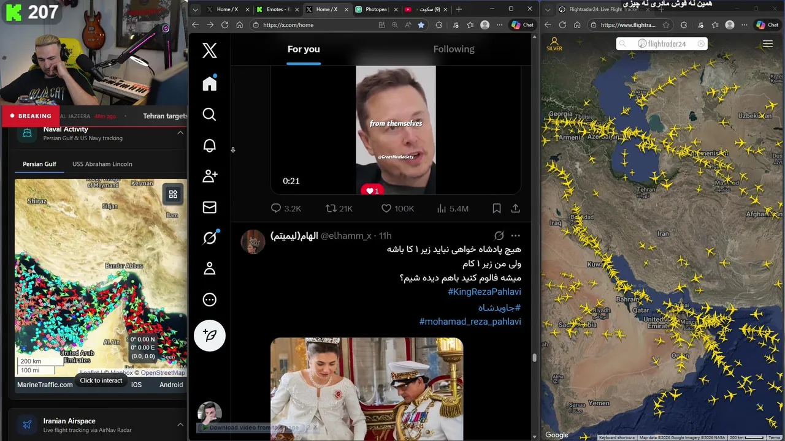Open zoom icon in x.com address bar
This screenshot has width=785, height=441.
click(395, 25)
